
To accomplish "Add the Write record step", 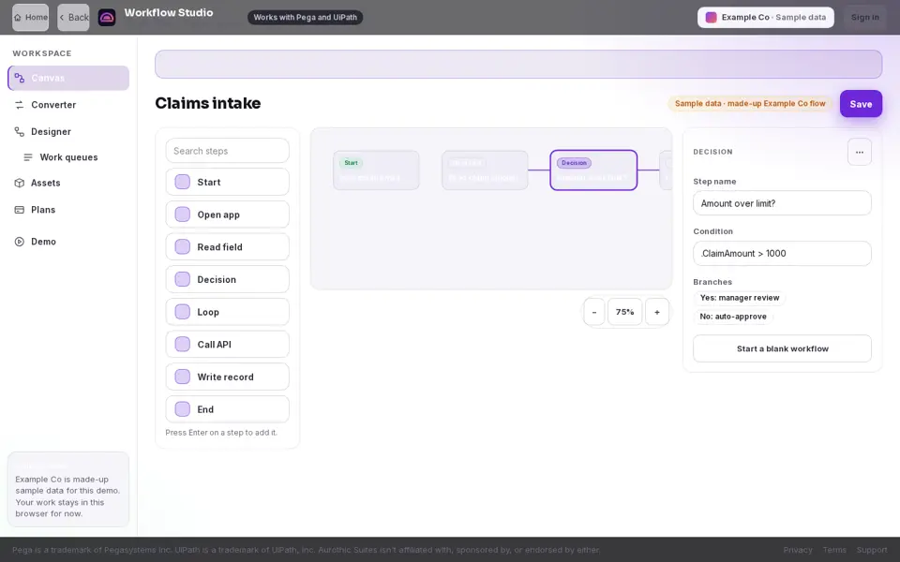I will (227, 377).
